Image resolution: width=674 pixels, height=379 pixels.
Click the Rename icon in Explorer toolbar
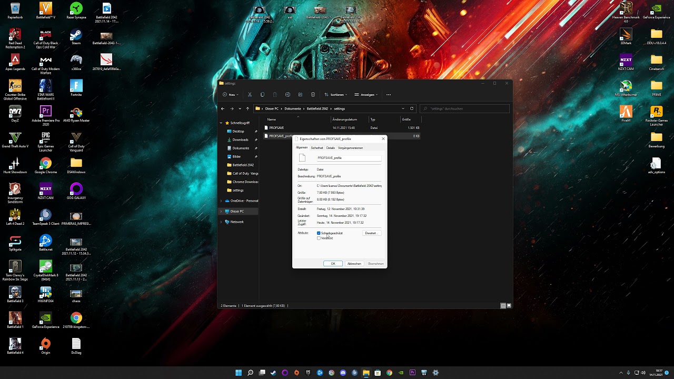click(x=288, y=95)
